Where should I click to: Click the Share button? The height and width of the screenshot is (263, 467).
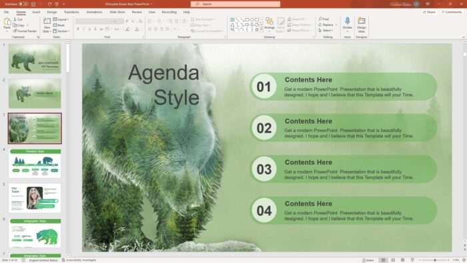tap(429, 12)
